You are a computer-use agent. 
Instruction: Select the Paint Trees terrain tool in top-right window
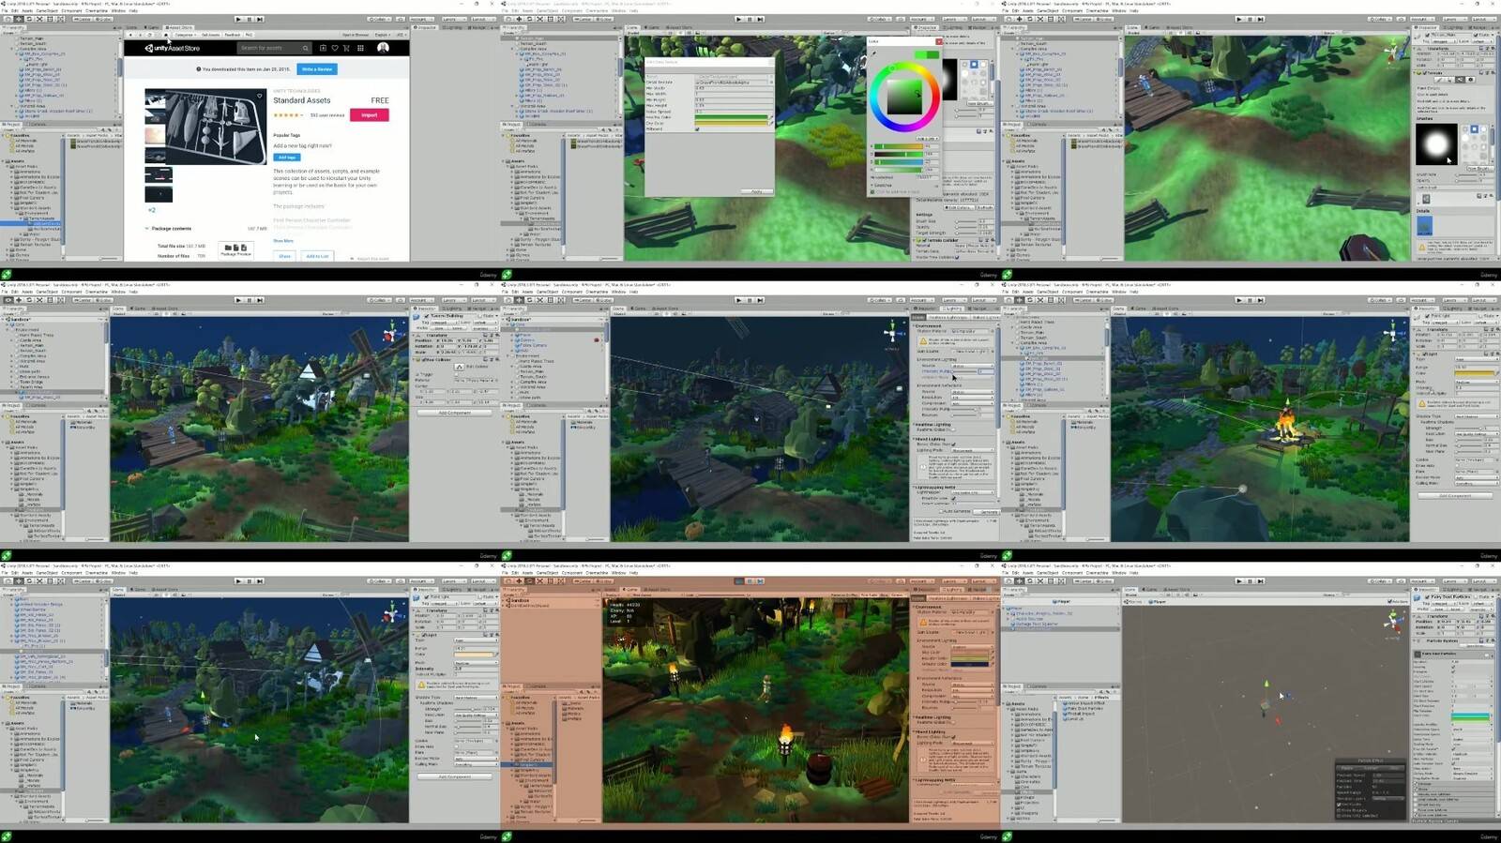1449,80
